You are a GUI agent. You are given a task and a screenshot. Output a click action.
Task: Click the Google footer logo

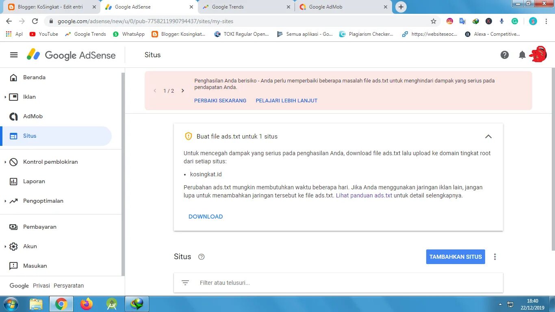19,286
